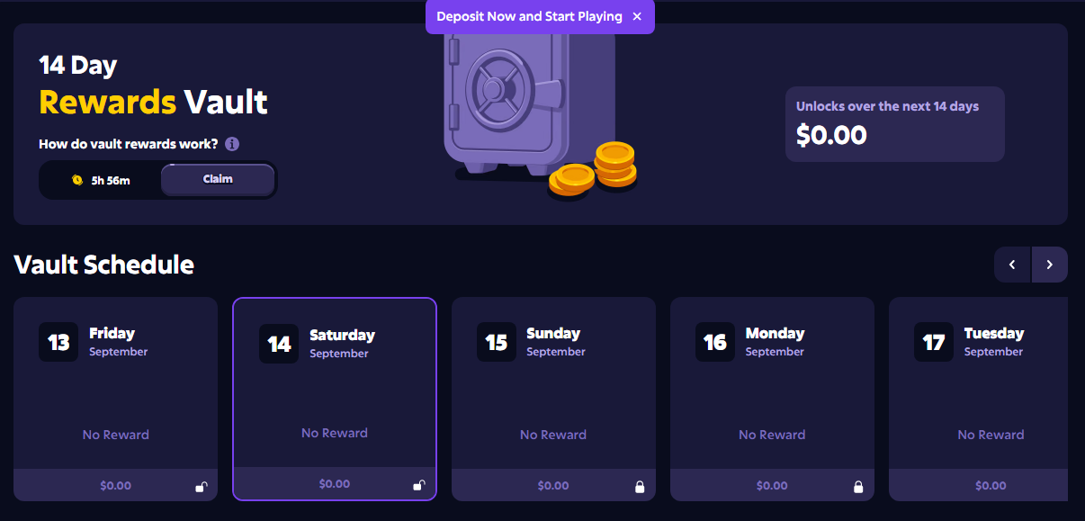Viewport: 1085px width, 521px height.
Task: Click the Unlocks over next 14 days panel
Action: pyautogui.click(x=894, y=124)
